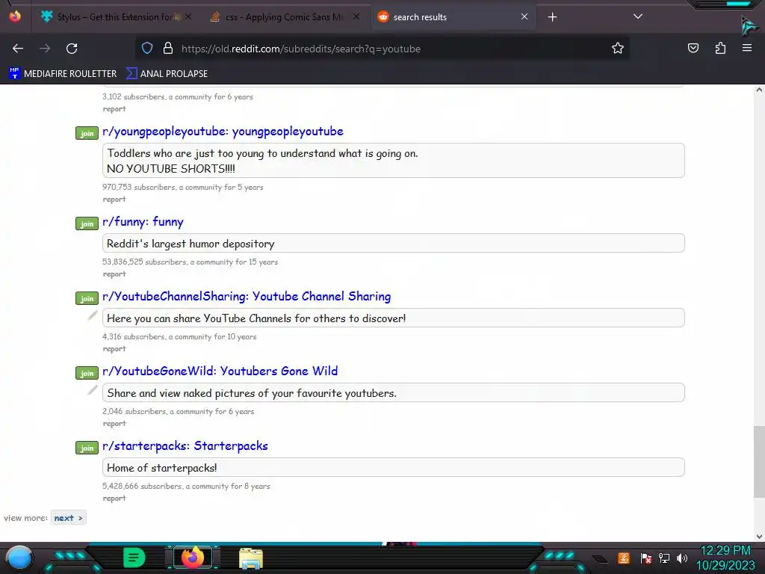Image resolution: width=765 pixels, height=574 pixels.
Task: Click the Action Center flag tray icon
Action: point(646,558)
